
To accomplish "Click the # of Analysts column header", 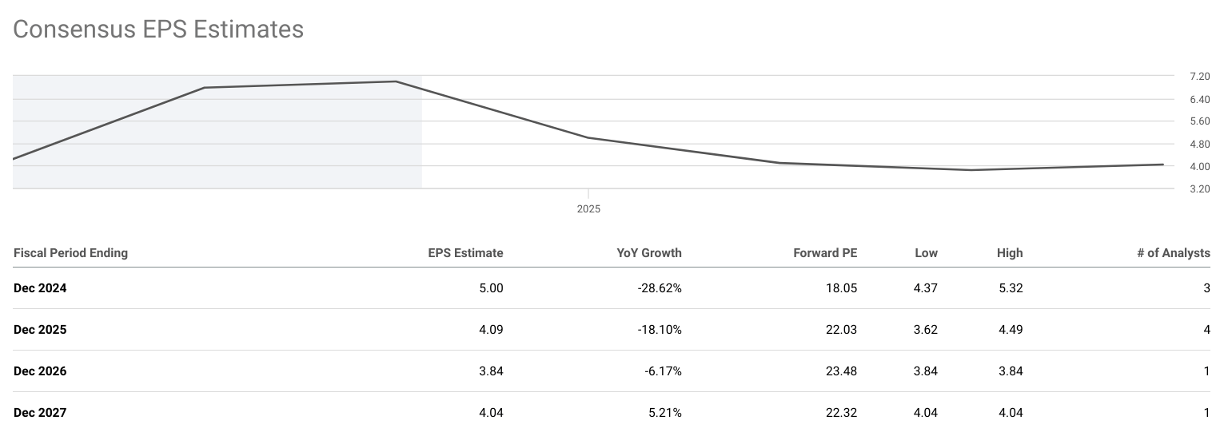I will coord(1173,253).
